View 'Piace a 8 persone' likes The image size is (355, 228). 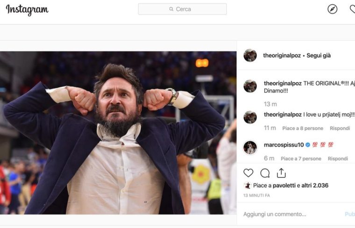coord(303,128)
